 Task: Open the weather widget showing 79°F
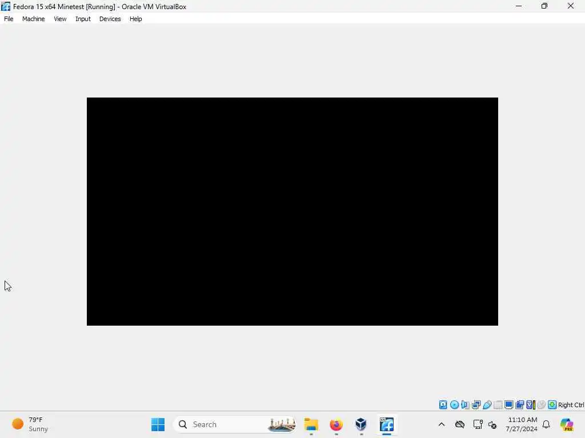pyautogui.click(x=30, y=424)
